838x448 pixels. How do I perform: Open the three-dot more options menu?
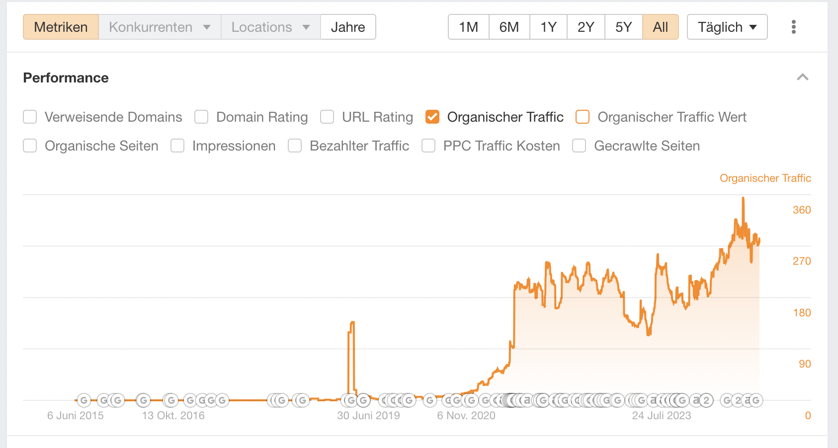click(793, 27)
